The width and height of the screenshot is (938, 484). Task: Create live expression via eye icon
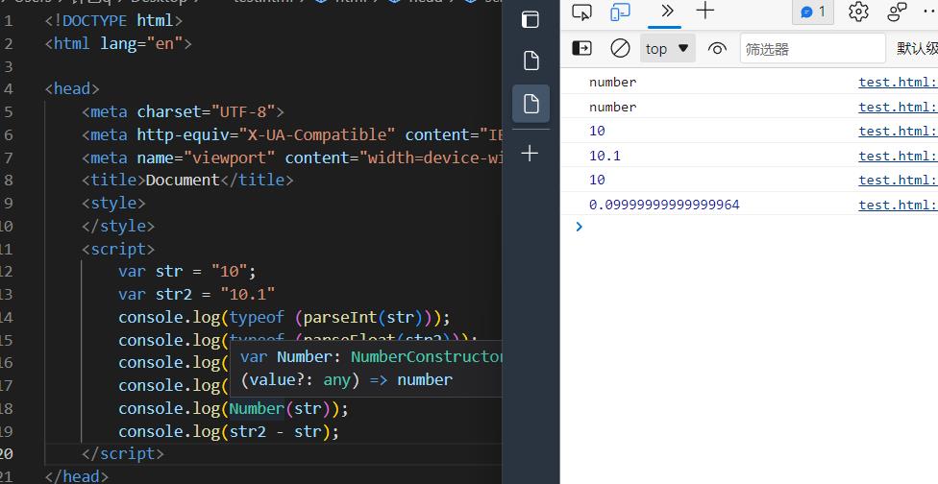[x=717, y=48]
